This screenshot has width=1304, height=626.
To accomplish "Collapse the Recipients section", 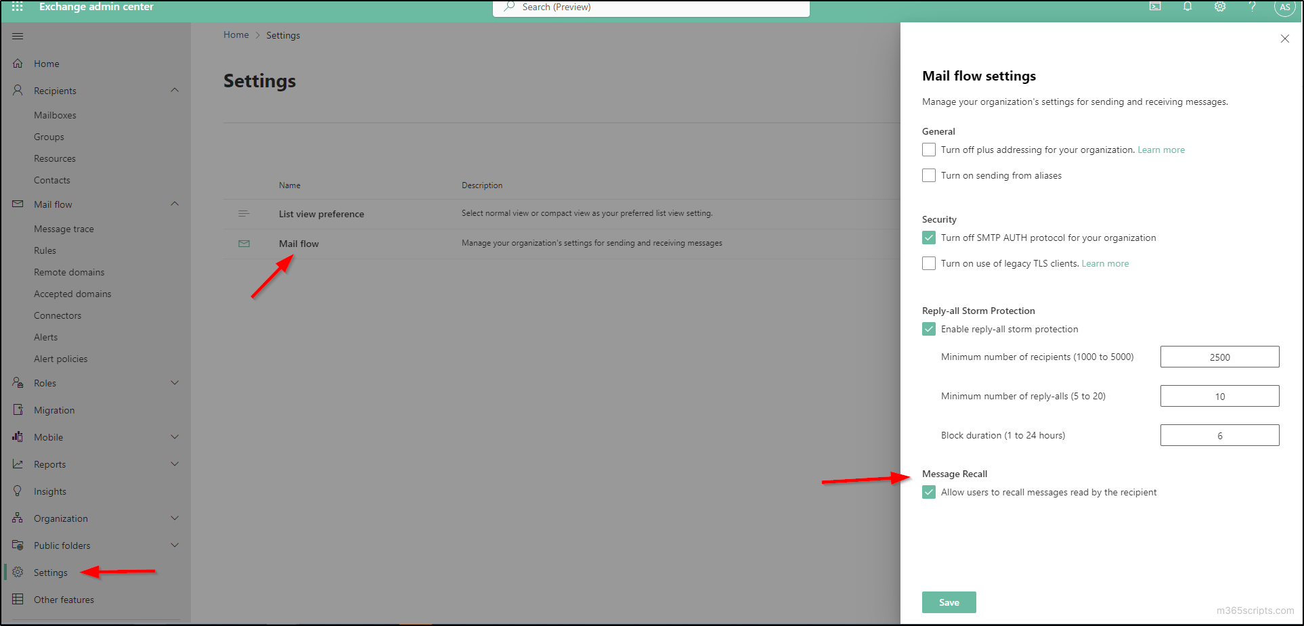I will point(175,90).
